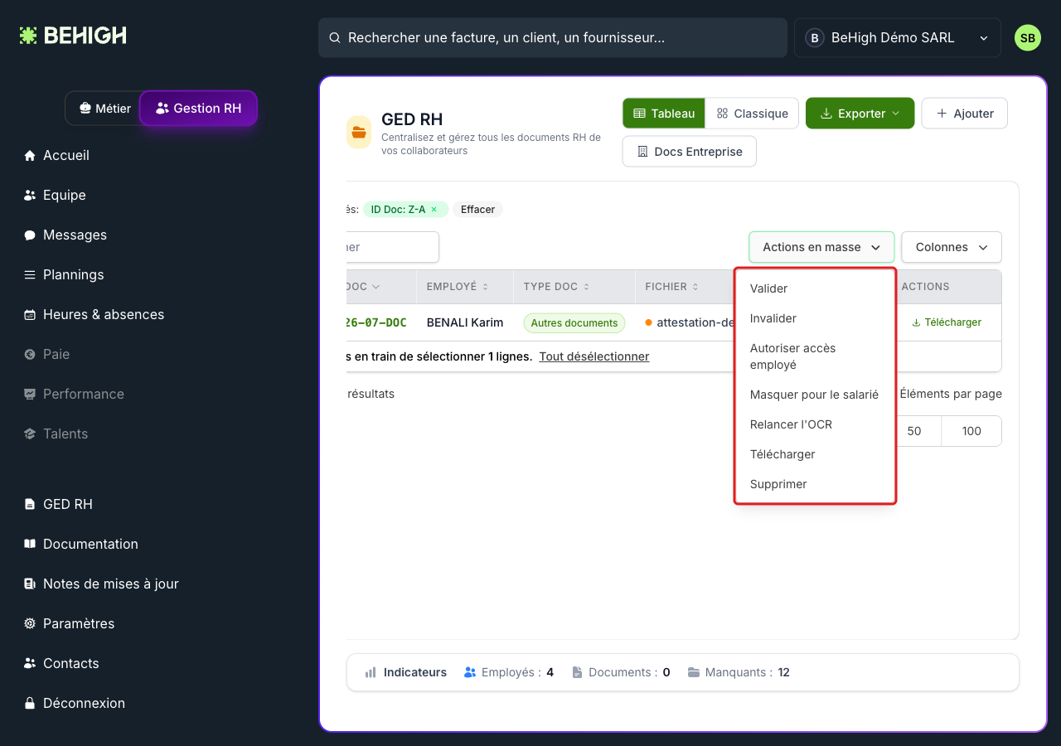Open Contacts in sidebar
Screen dimensions: 1061x746
coord(61,663)
